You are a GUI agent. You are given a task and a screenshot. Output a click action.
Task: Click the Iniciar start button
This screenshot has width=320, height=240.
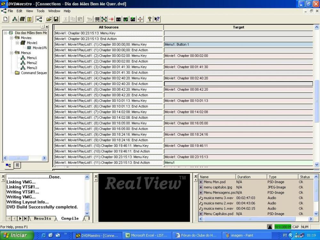point(15,236)
